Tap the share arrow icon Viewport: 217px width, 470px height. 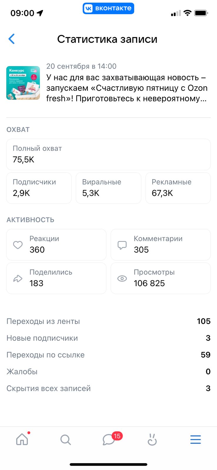tap(18, 278)
